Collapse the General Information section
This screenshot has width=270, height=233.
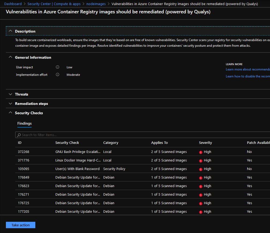10,57
